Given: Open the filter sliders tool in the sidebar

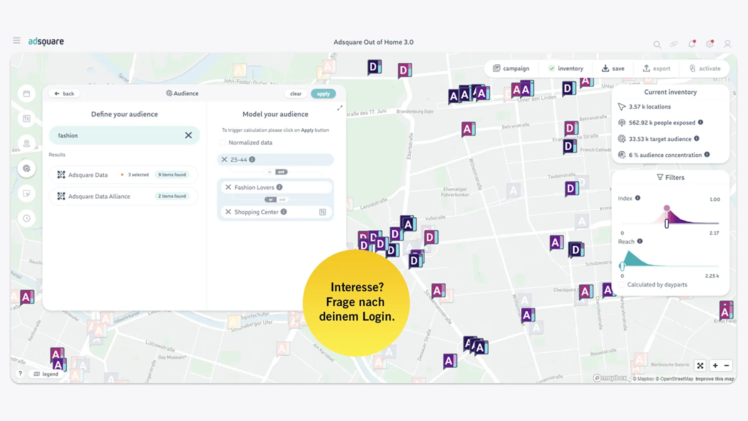Looking at the screenshot, I should pos(27,118).
